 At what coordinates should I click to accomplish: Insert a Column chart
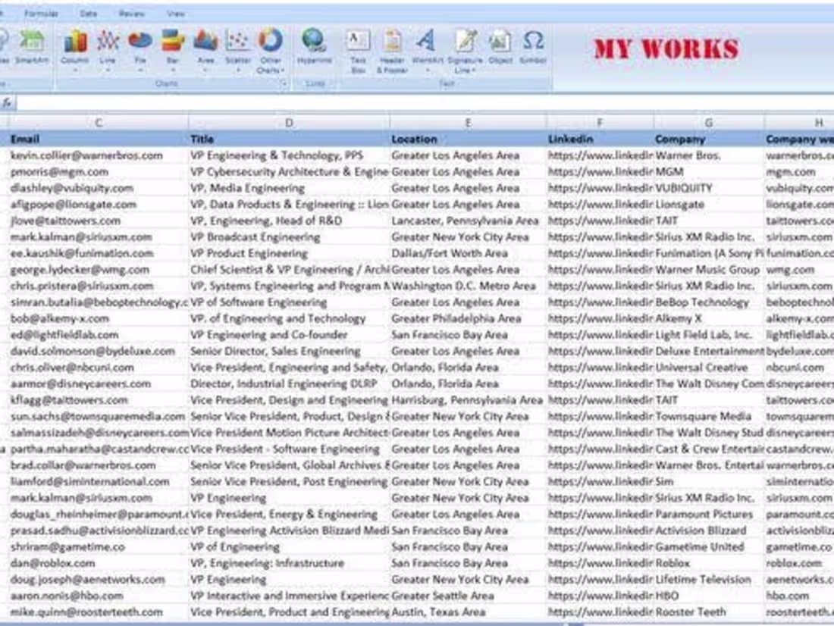click(75, 51)
